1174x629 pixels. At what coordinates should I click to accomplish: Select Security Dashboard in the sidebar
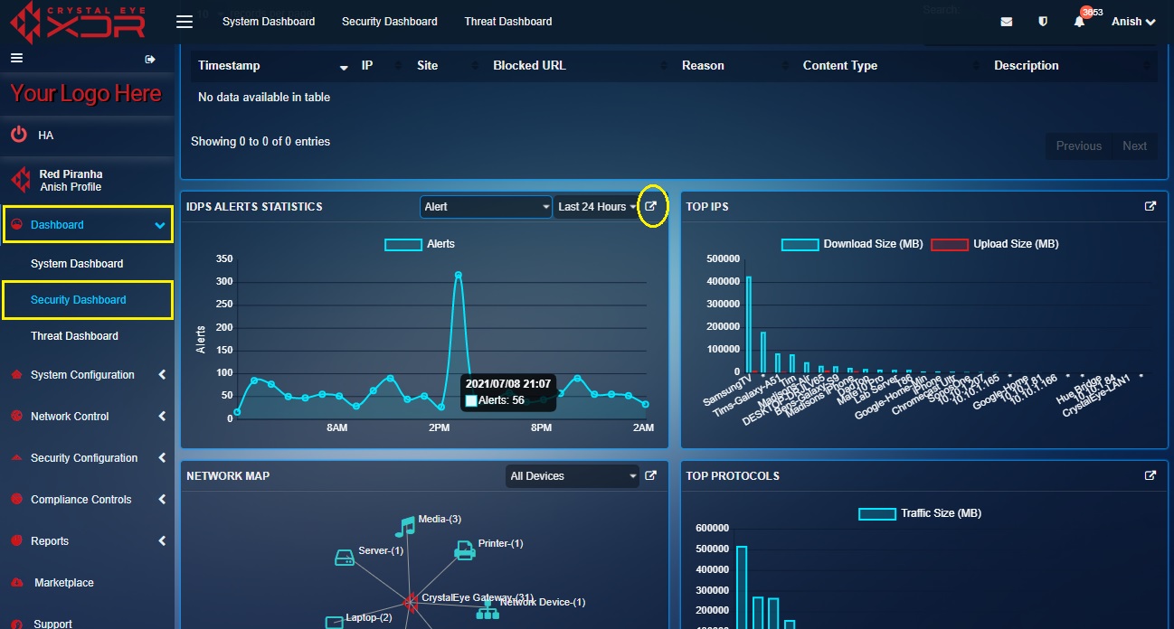(79, 300)
